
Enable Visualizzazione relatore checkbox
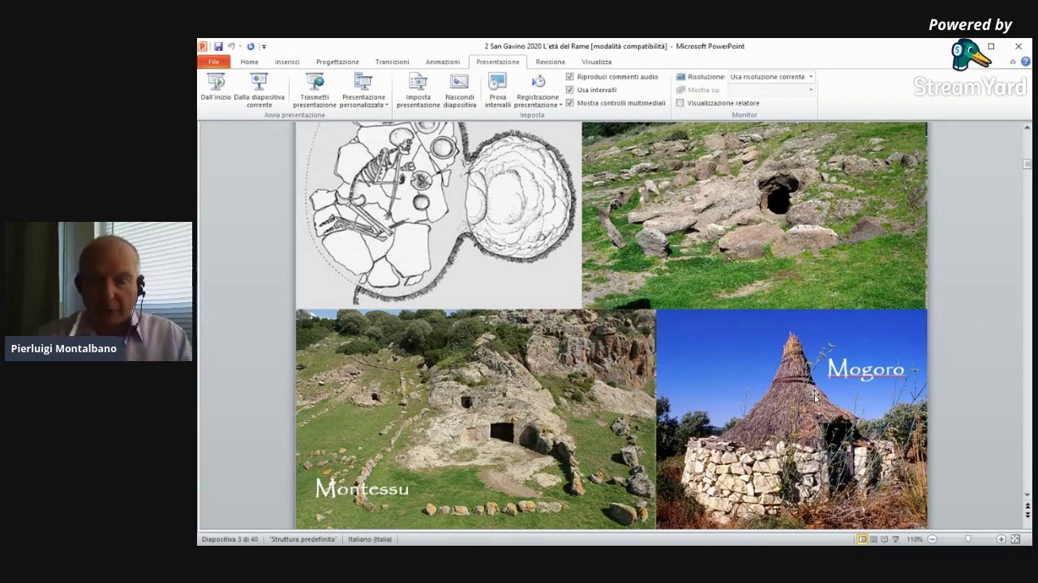pos(680,103)
